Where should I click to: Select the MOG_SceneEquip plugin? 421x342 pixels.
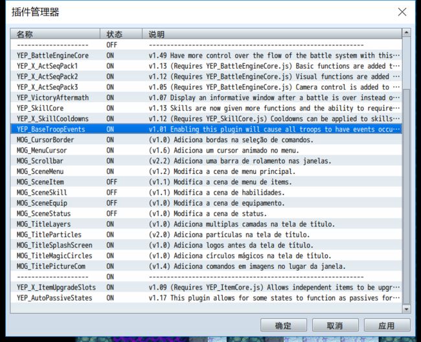[206, 203]
